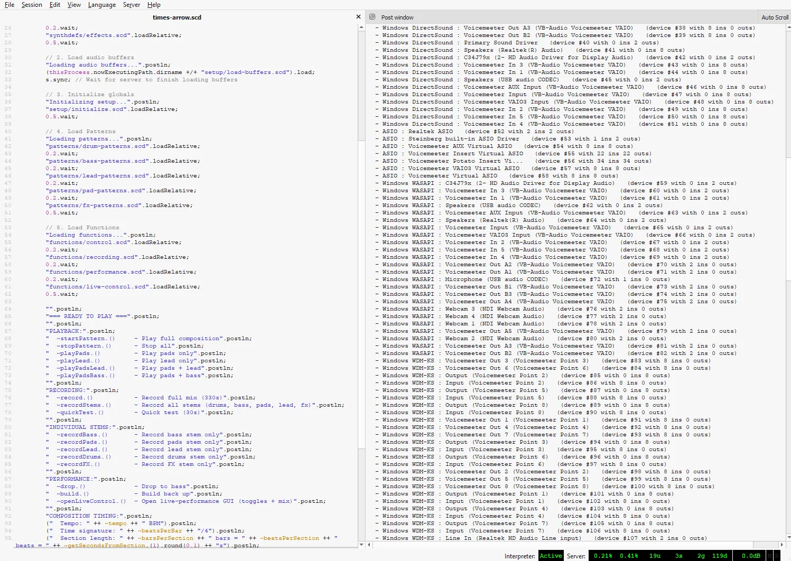791x561 pixels.
Task: Click the Interpreter Active status box
Action: pos(551,556)
